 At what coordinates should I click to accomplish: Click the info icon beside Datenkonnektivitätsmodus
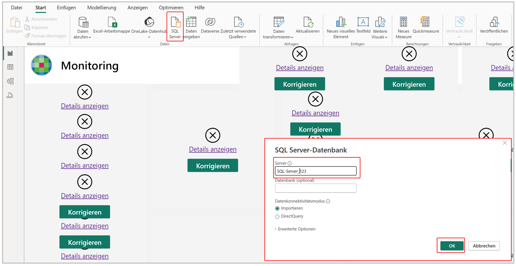(x=328, y=201)
